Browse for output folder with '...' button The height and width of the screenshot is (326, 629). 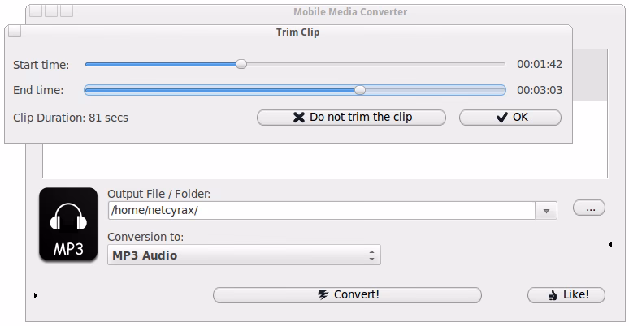point(589,208)
